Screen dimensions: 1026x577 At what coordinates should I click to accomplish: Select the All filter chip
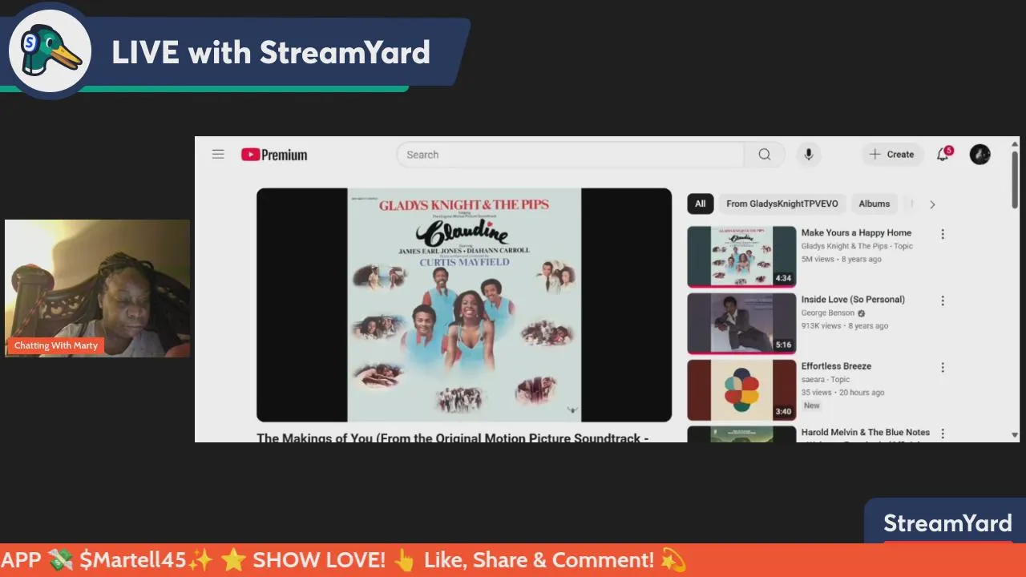click(700, 204)
